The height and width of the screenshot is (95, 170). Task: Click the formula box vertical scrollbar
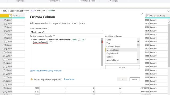[x=102, y=52]
